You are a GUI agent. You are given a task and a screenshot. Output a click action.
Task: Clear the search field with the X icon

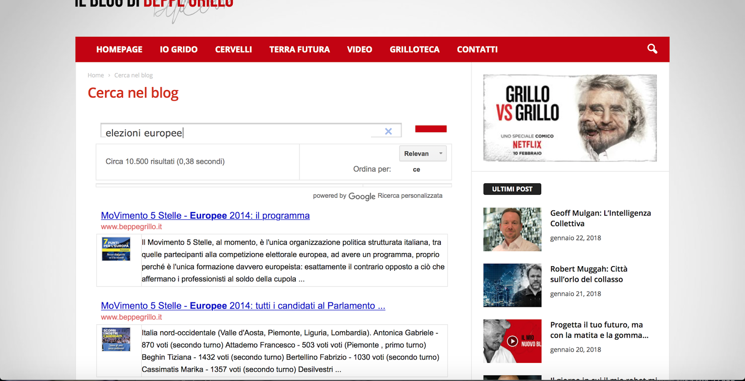coord(388,132)
